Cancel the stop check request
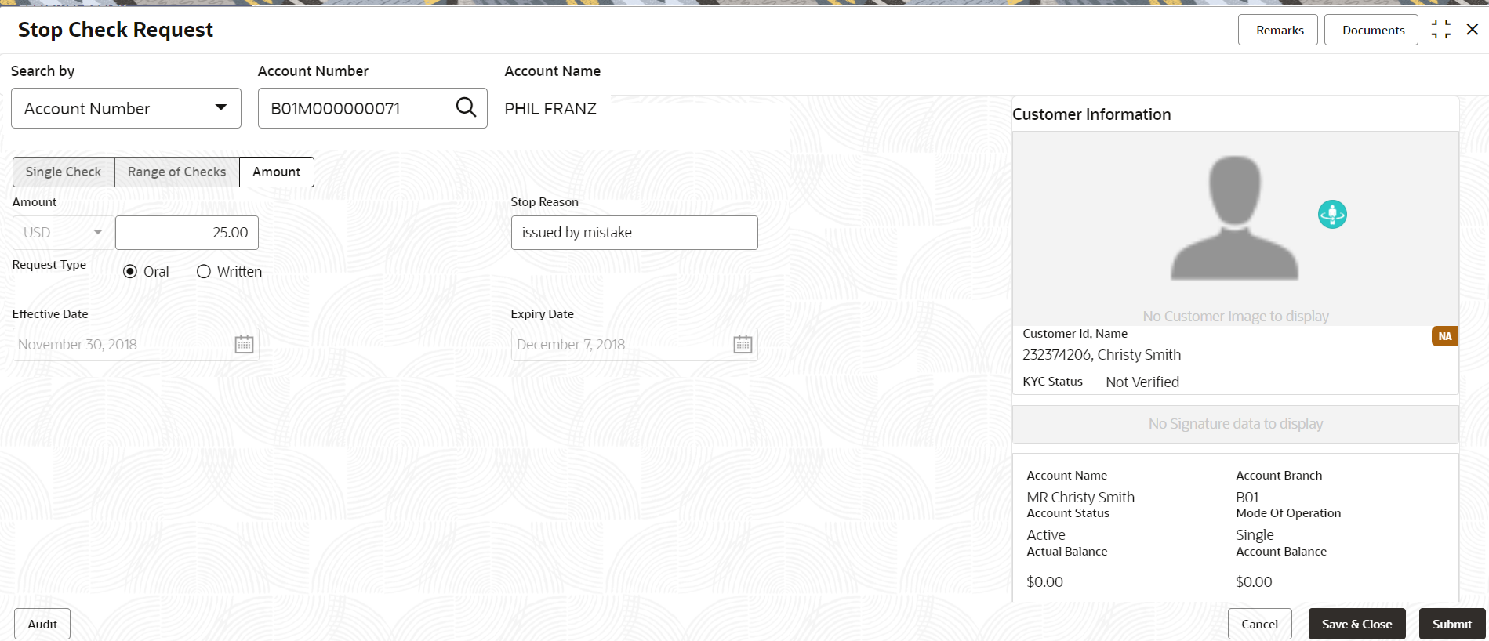The image size is (1489, 641). click(1260, 624)
